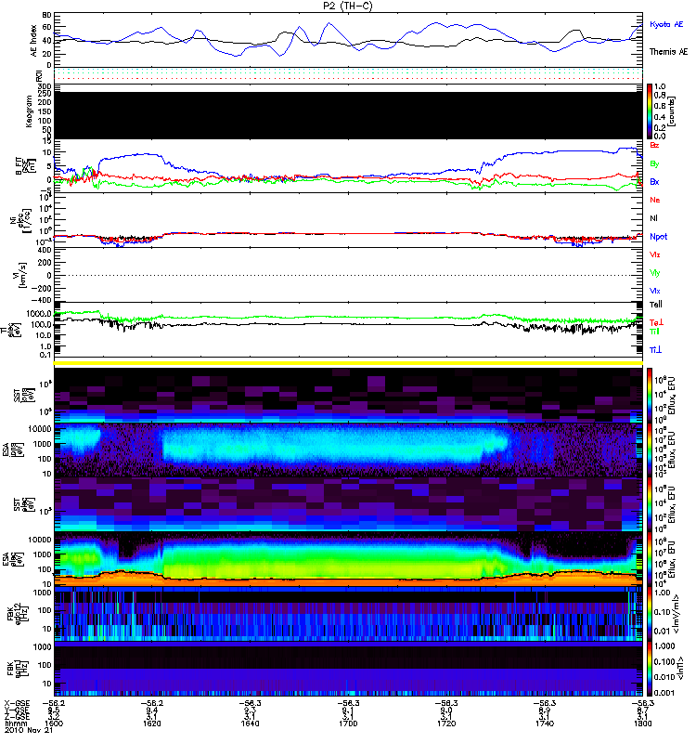Click the 1640 time axis label
Viewport: 696px width, 743px height.
250,723
